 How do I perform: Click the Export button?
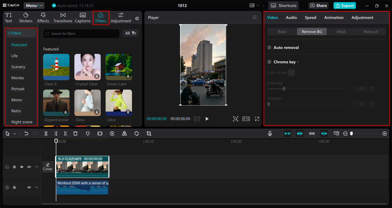point(345,6)
